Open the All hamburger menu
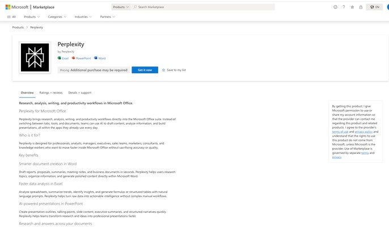Screen dimensions: 389x227 [11, 17]
